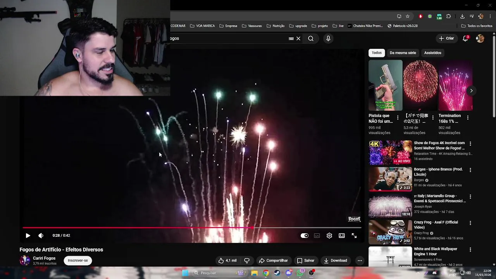Open Todos os favoritos bookmarks folder
The image size is (496, 279).
477,26
